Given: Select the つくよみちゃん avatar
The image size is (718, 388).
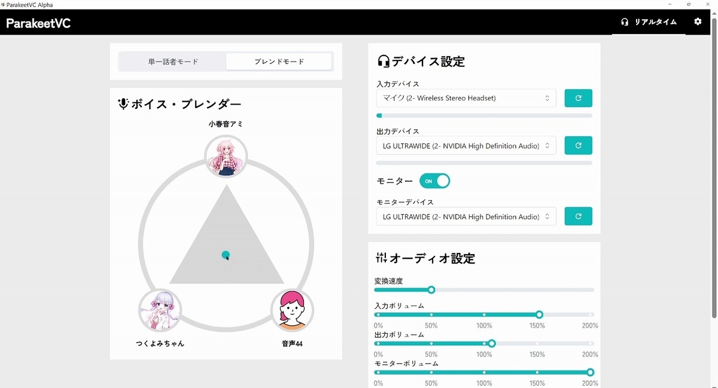Looking at the screenshot, I should pyautogui.click(x=160, y=311).
